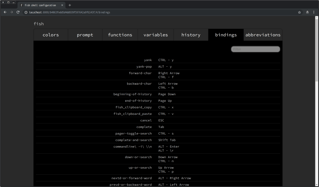Select pager-toggle-search binding

[134, 133]
